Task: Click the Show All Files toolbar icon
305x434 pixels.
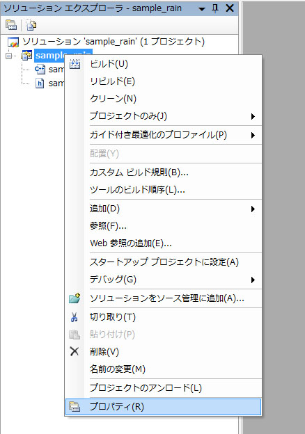Action: pos(31,25)
